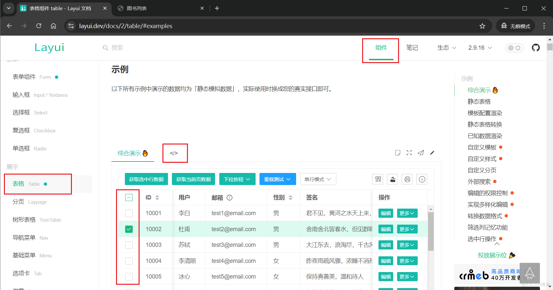553x290 pixels.
Task: Open the Chrome three-dot menu
Action: (544, 26)
